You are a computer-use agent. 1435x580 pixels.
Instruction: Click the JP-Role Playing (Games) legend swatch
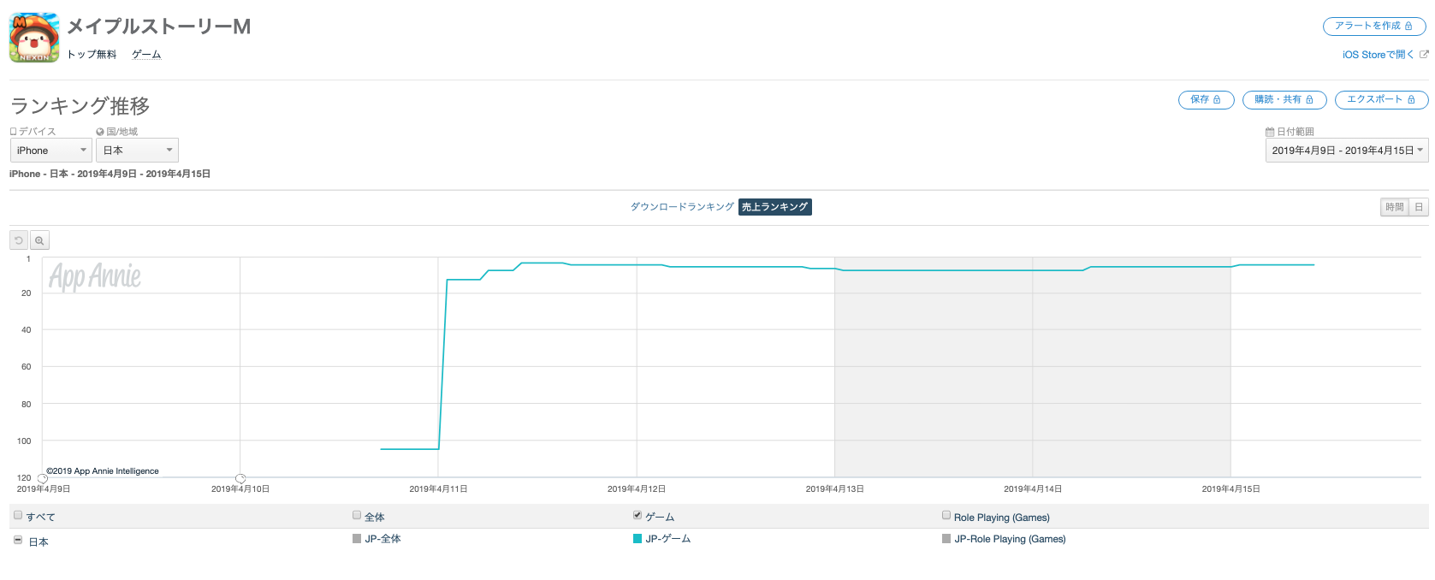[x=946, y=539]
